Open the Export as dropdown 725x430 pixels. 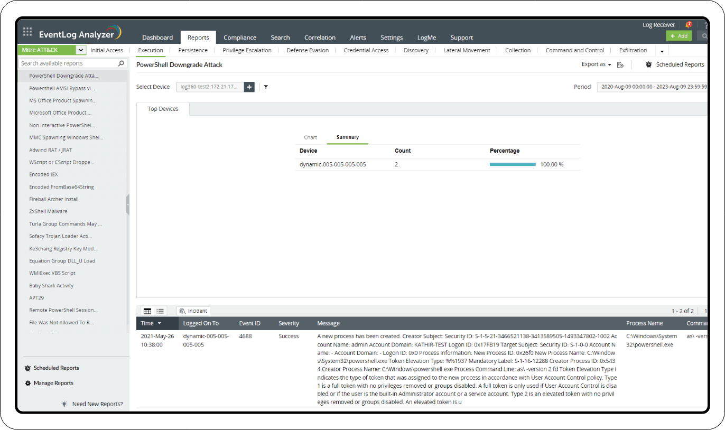point(596,64)
